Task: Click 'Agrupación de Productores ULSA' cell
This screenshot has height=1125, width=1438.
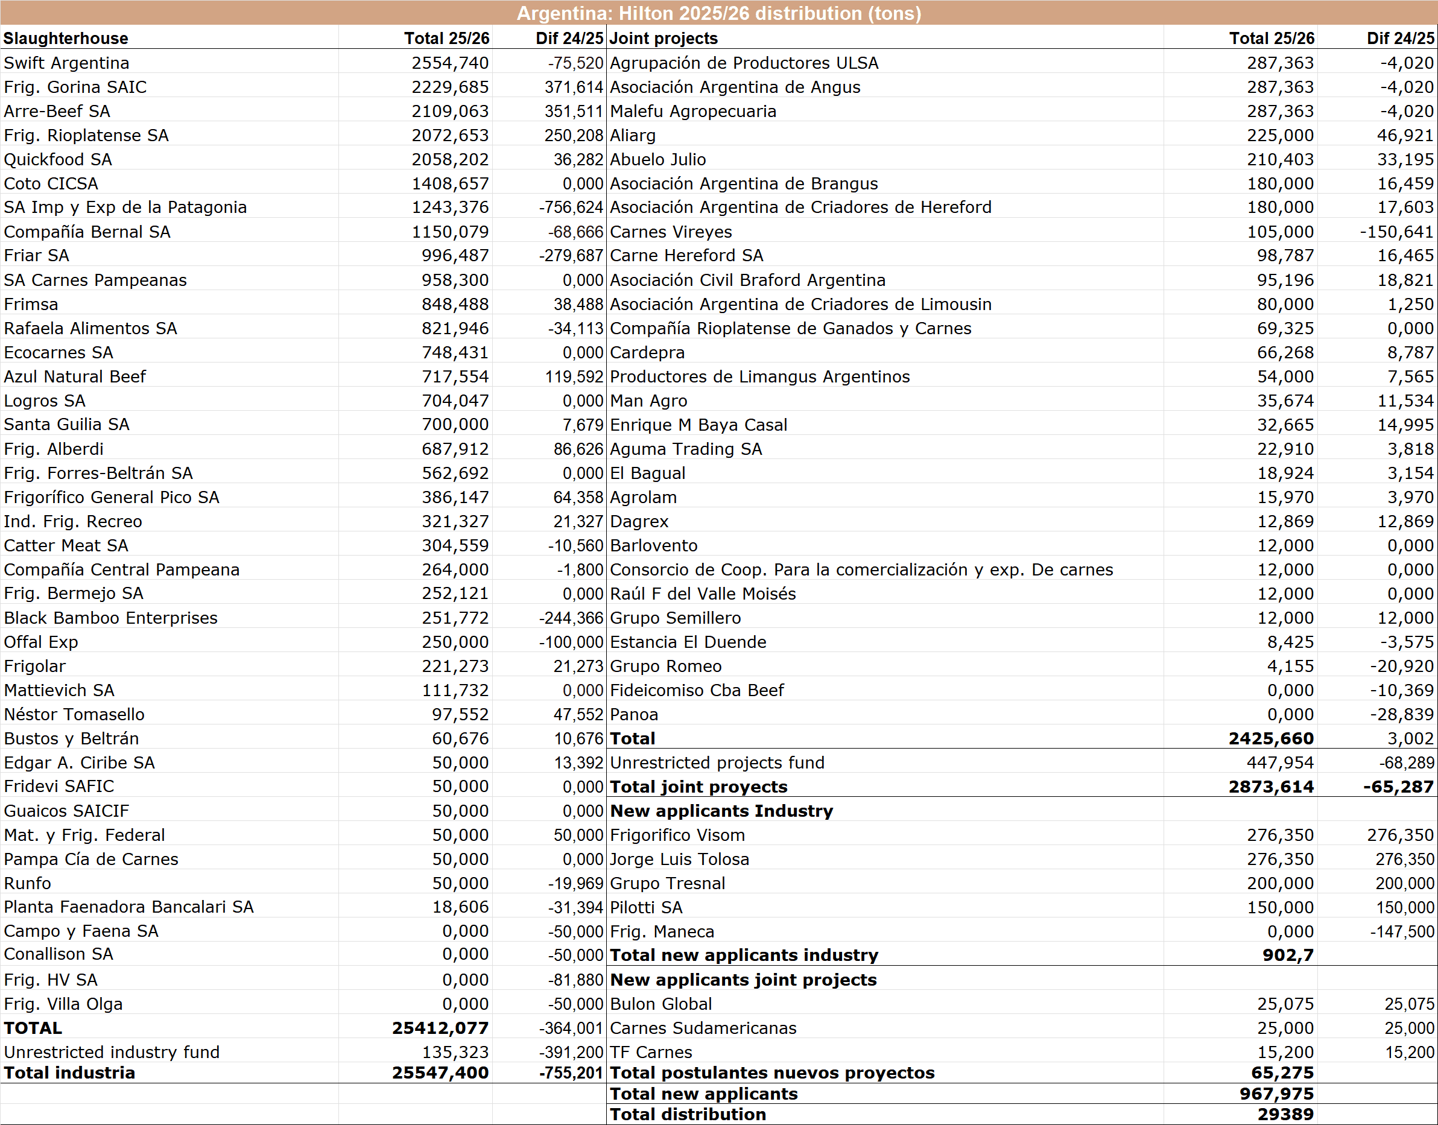Action: 744,63
